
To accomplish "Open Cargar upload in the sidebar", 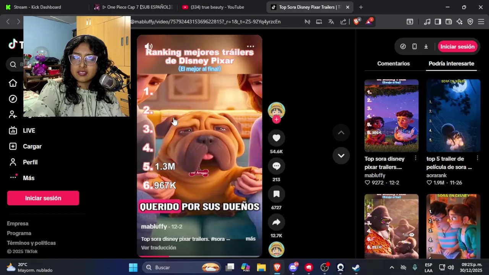I will [x=25, y=146].
